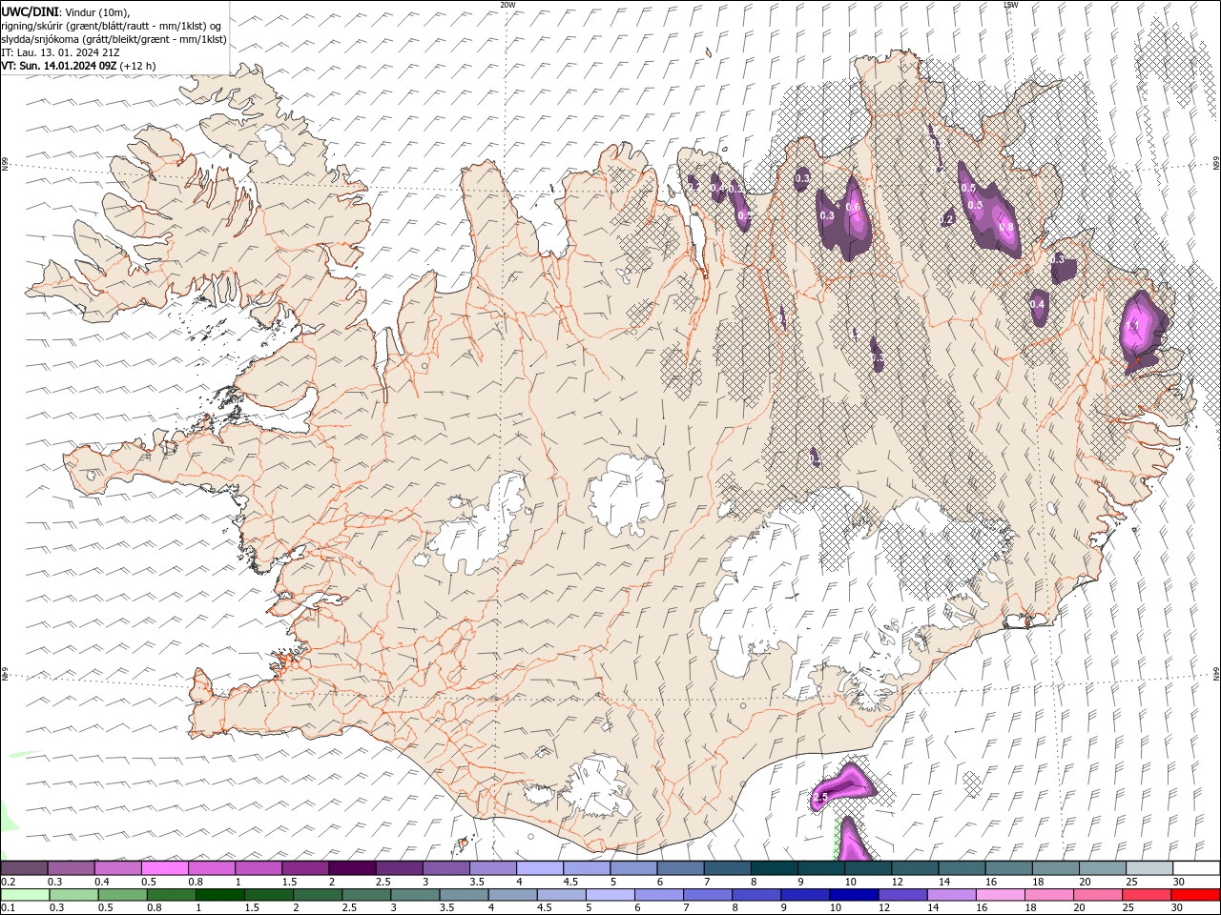This screenshot has width=1221, height=915.
Task: Select the 'VT: Sun. 14.01.2024 09Z (+12 h)' line
Action: point(79,66)
